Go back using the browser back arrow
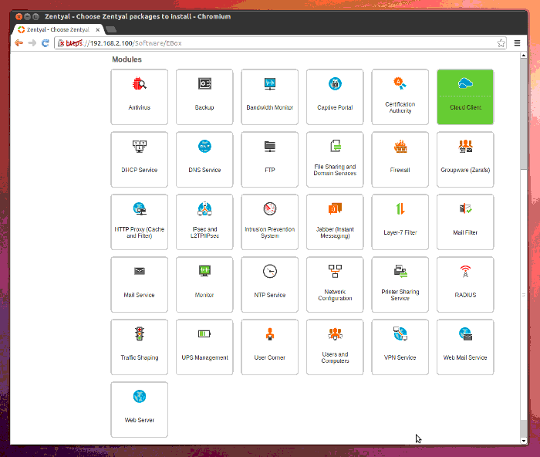540x457 pixels. click(19, 42)
